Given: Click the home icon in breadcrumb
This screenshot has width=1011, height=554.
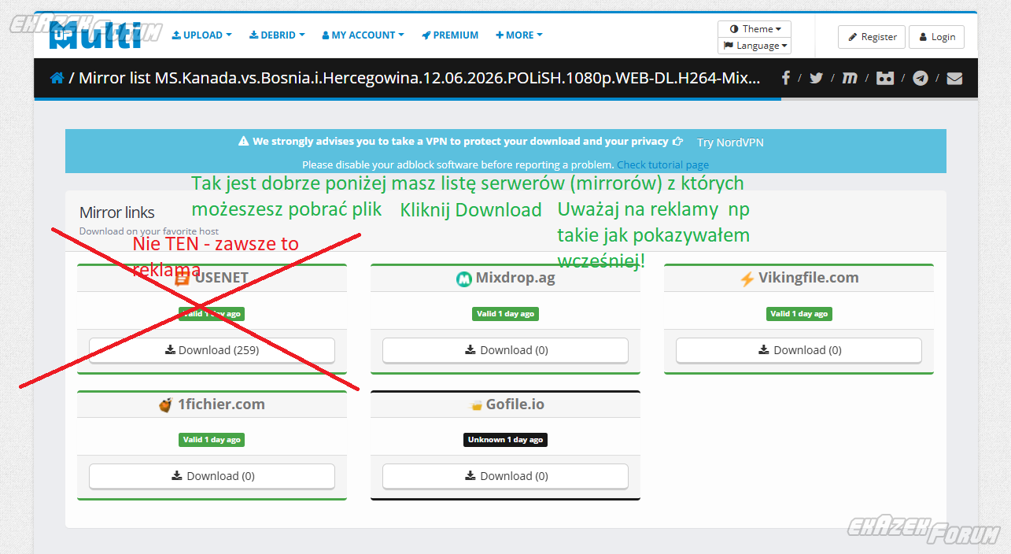Looking at the screenshot, I should tap(57, 78).
